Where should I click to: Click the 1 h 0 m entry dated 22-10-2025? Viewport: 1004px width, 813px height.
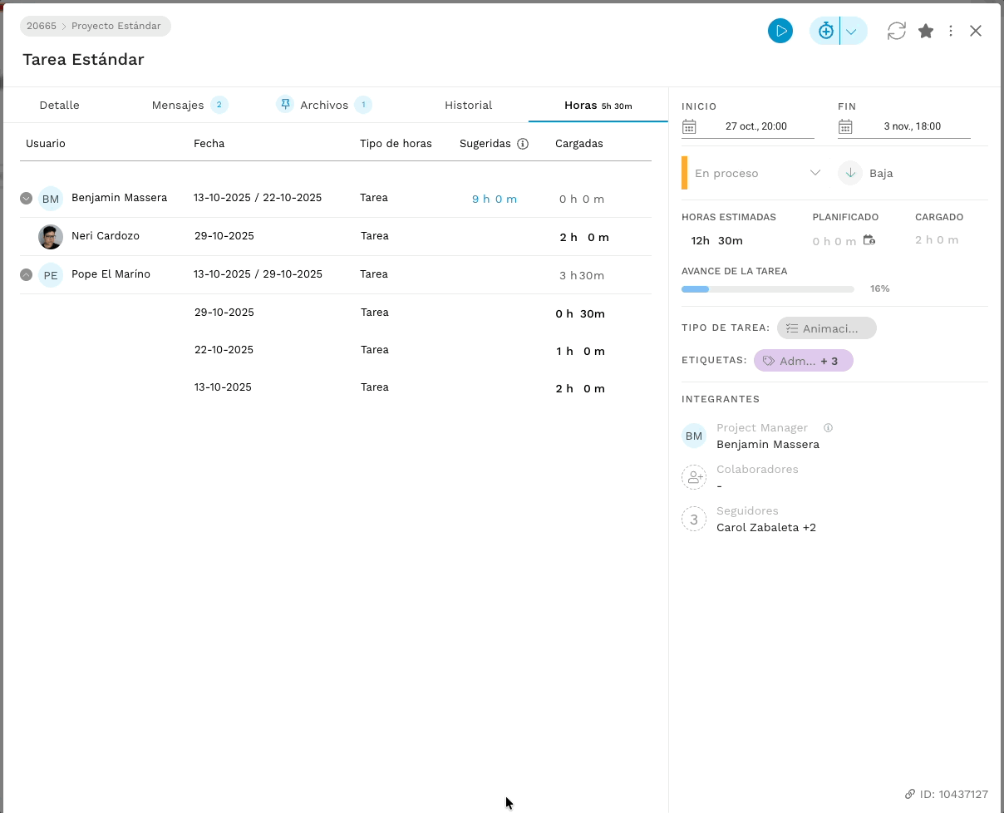click(580, 352)
